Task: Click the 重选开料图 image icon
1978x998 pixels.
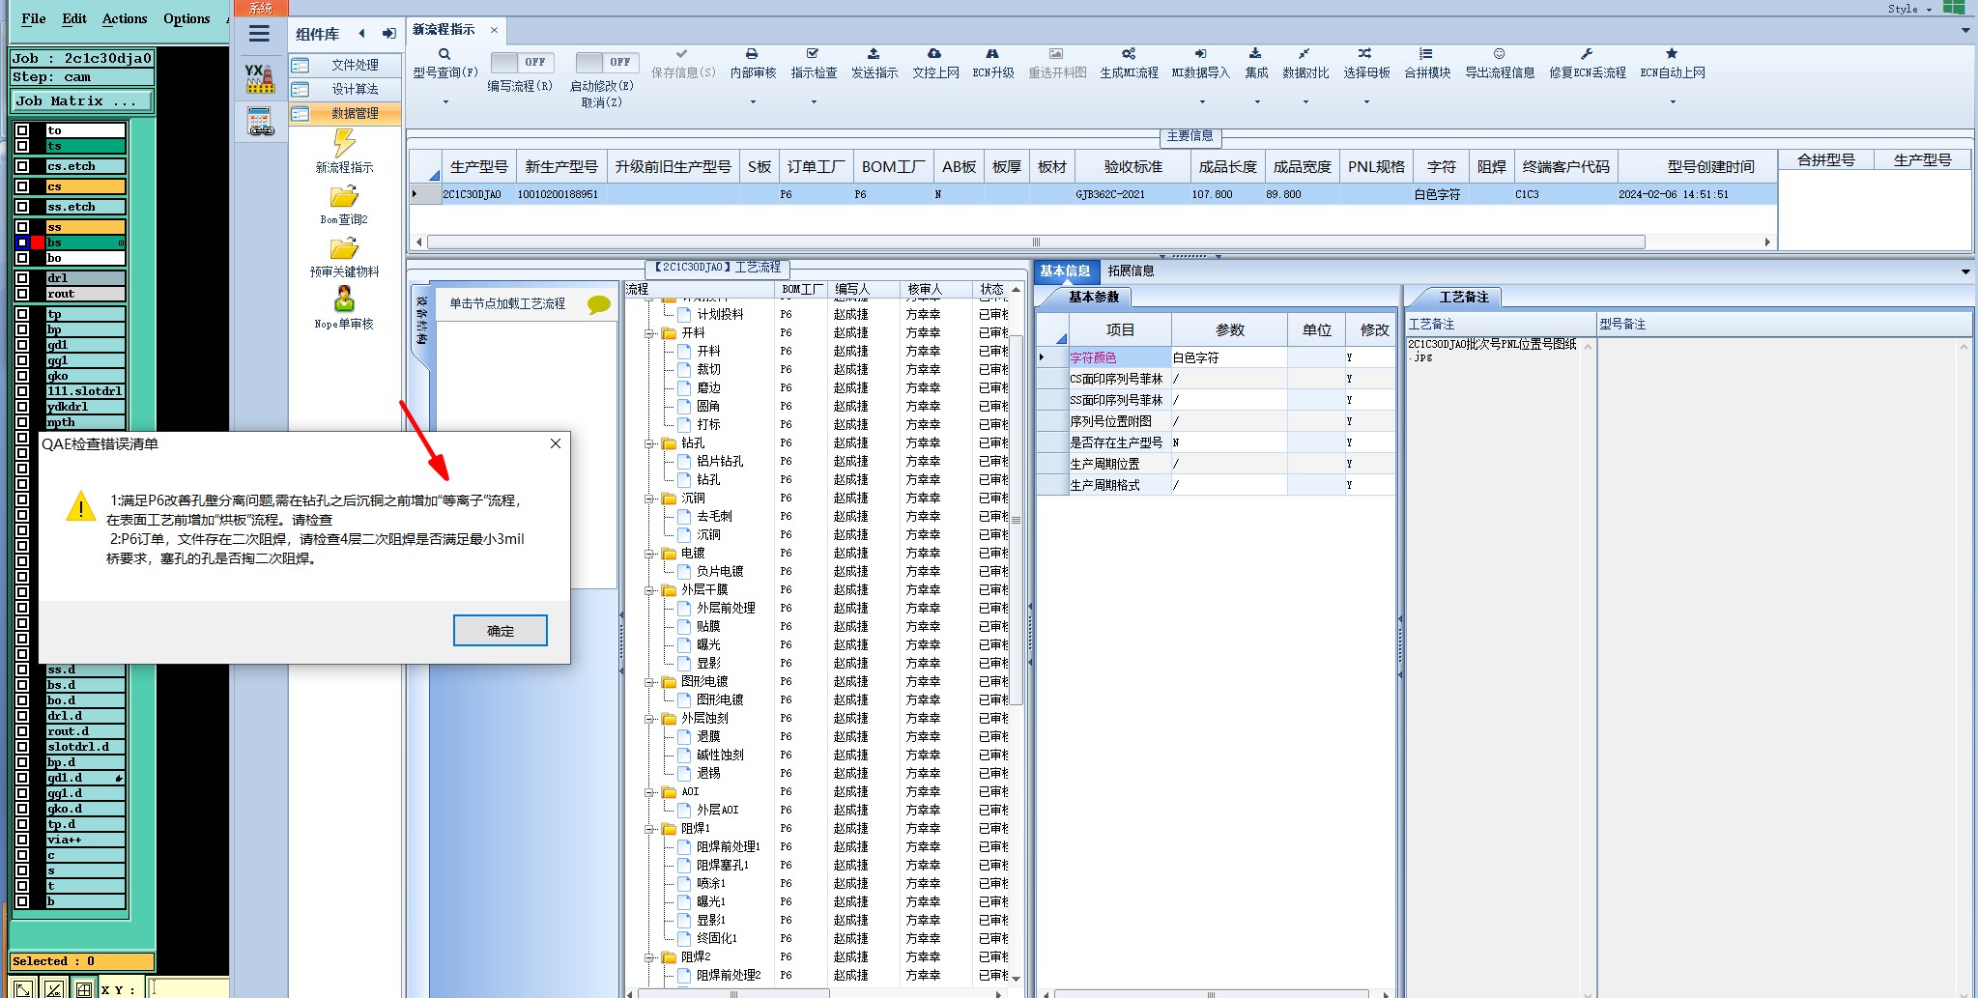Action: click(1056, 54)
